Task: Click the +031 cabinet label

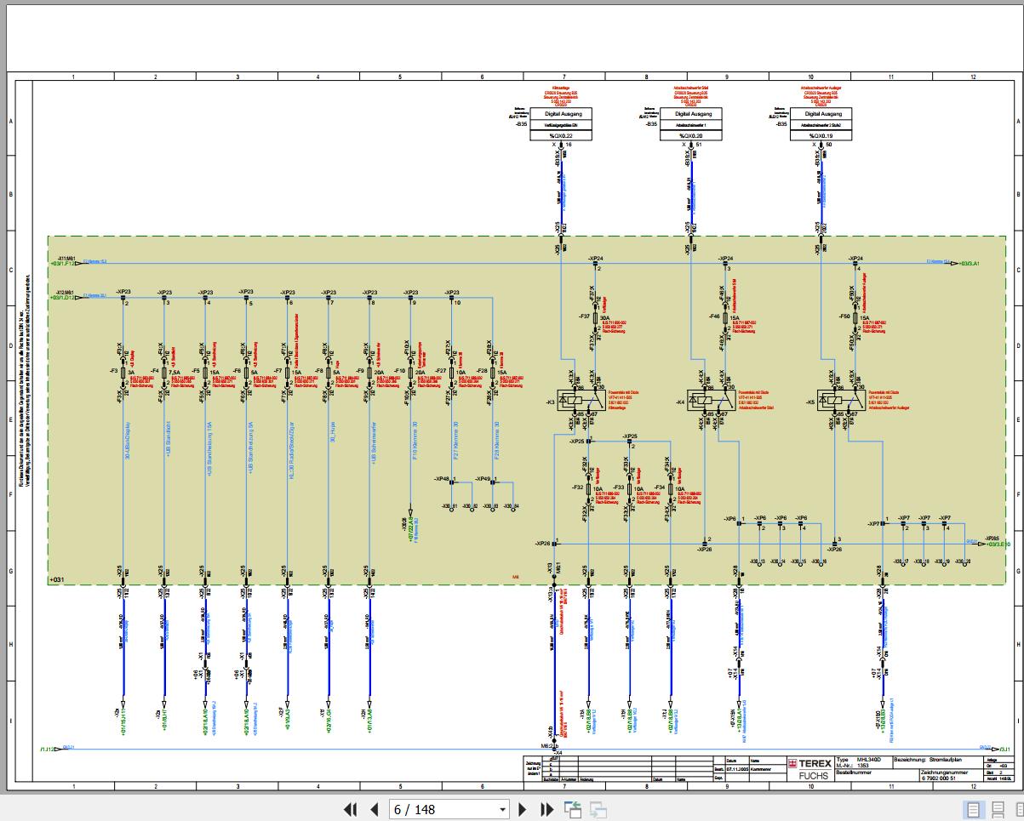Action: tap(59, 579)
